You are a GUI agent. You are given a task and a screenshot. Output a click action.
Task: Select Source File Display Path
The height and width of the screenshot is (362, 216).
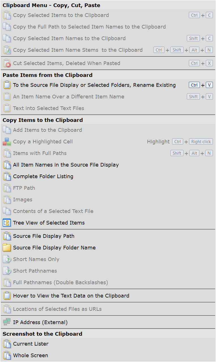pyautogui.click(x=44, y=236)
